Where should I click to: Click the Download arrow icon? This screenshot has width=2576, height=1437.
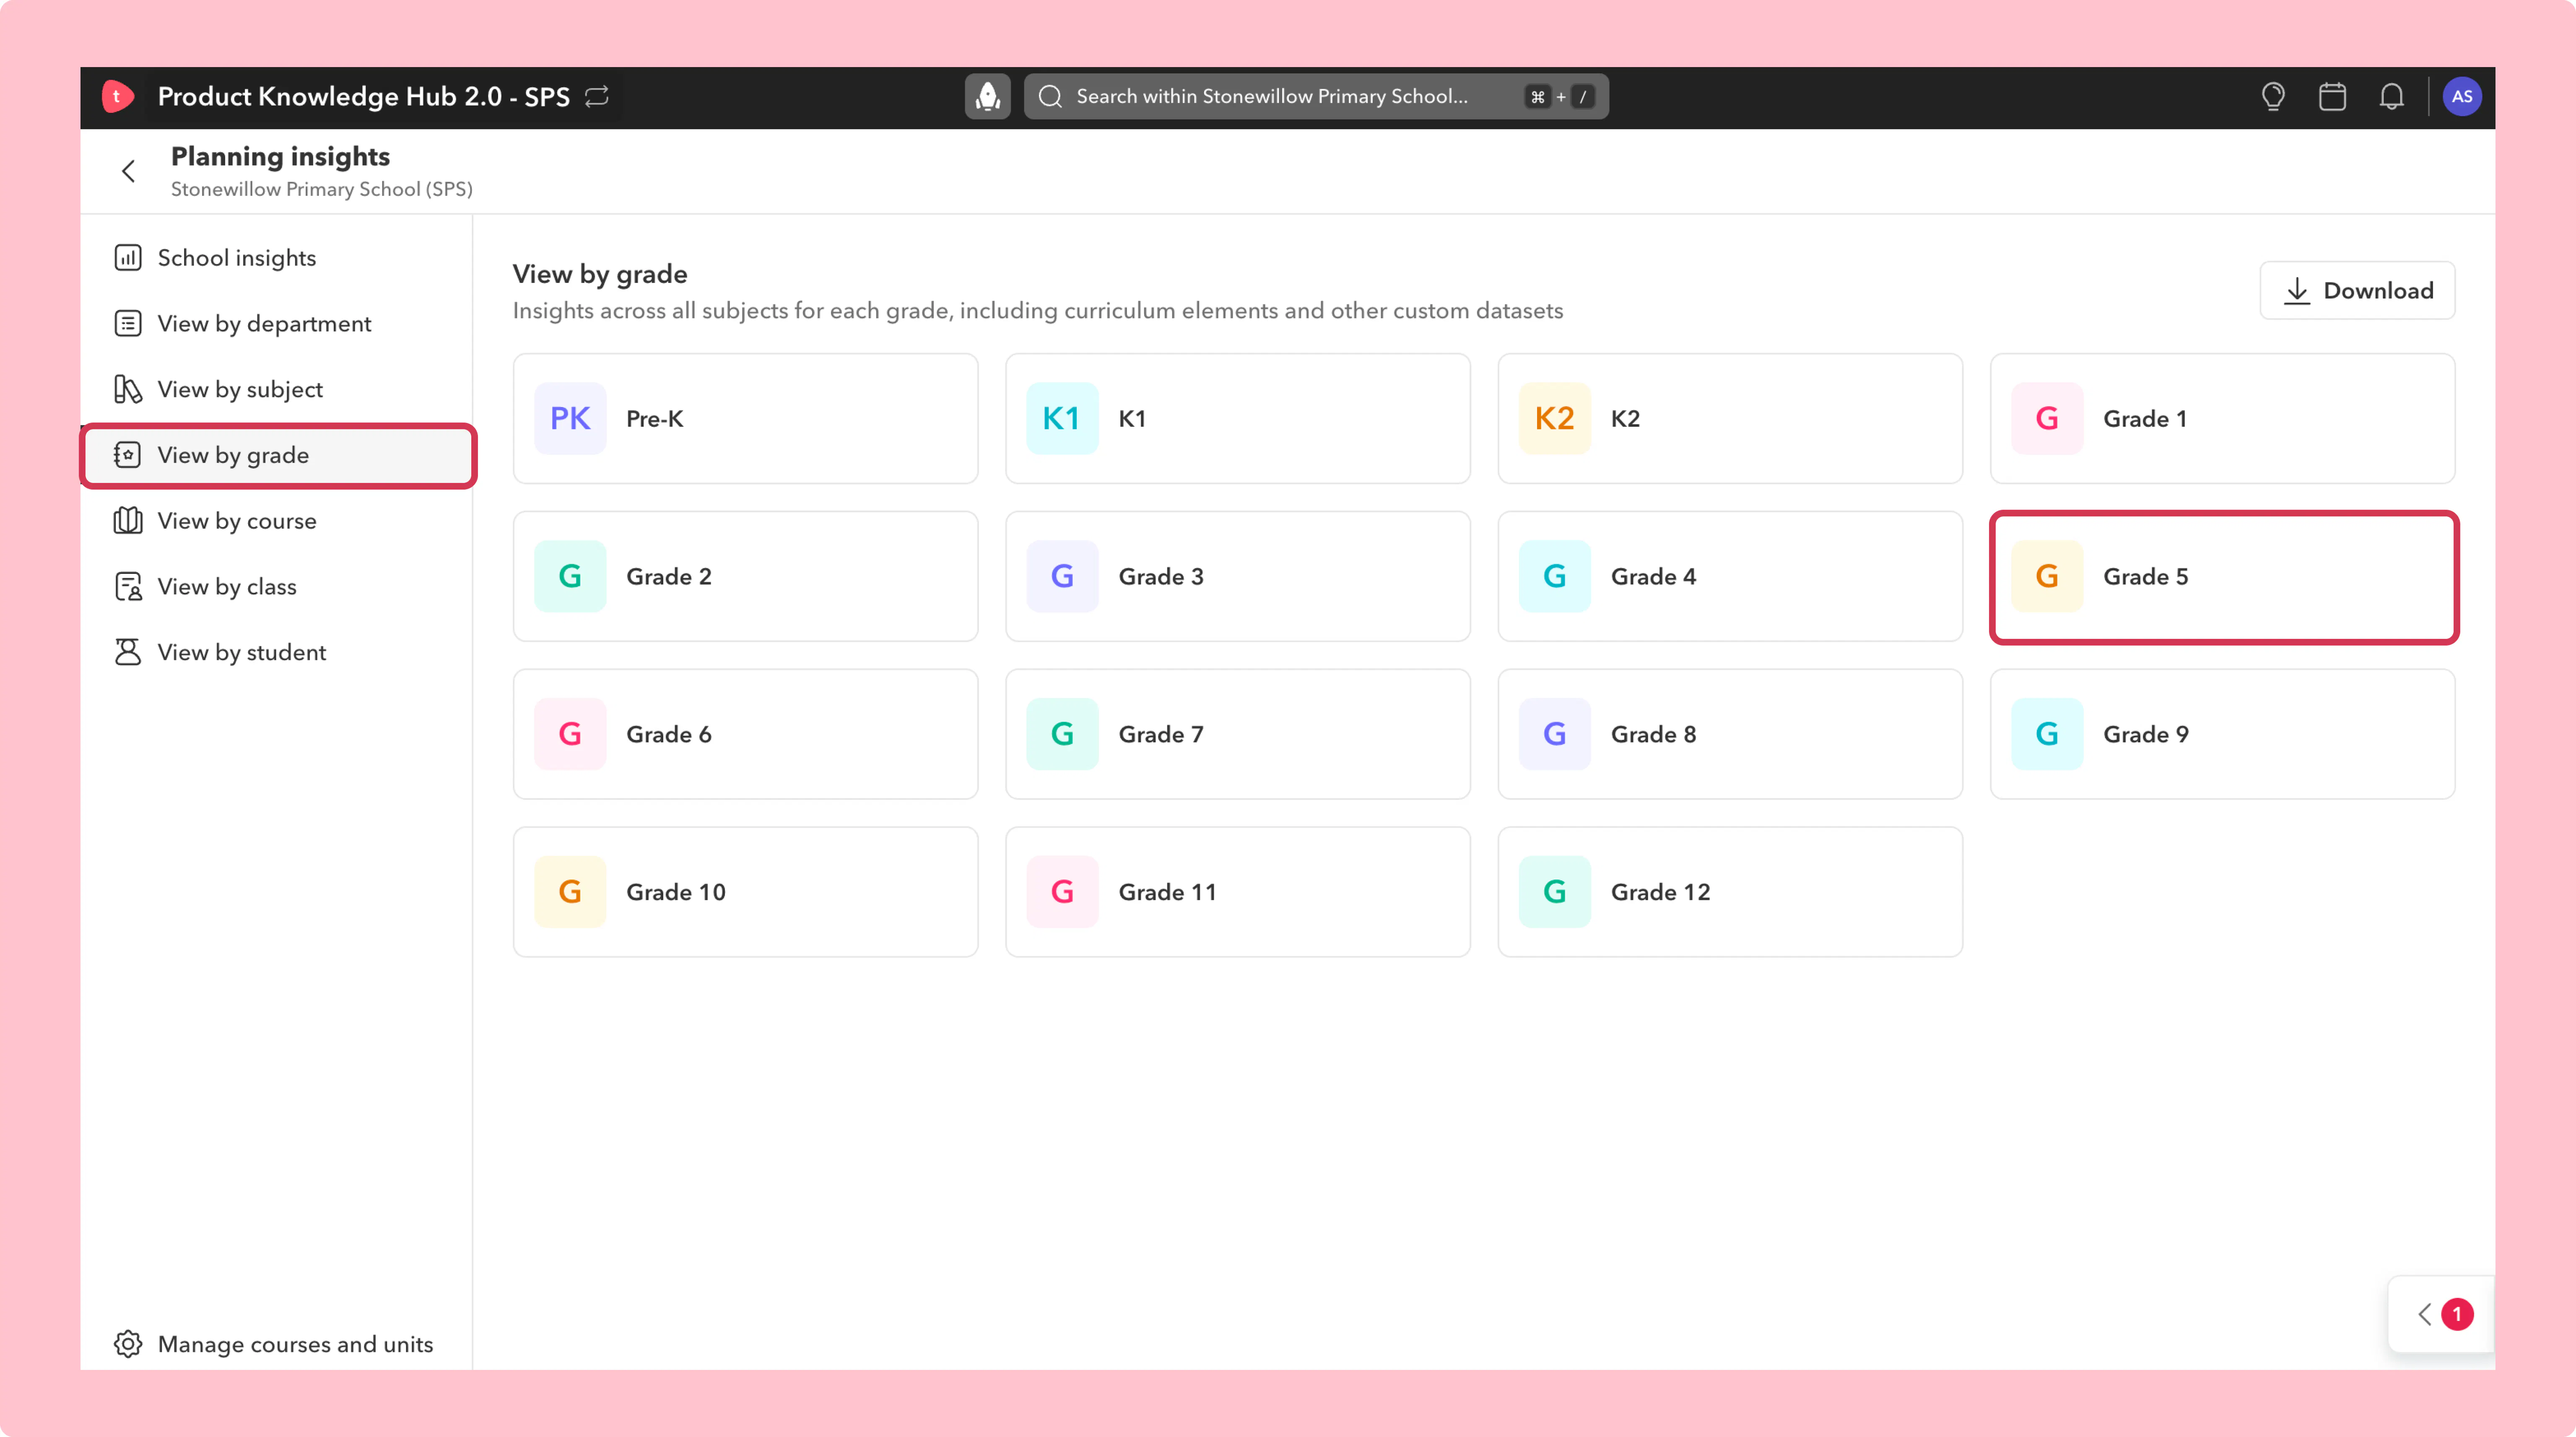2297,290
